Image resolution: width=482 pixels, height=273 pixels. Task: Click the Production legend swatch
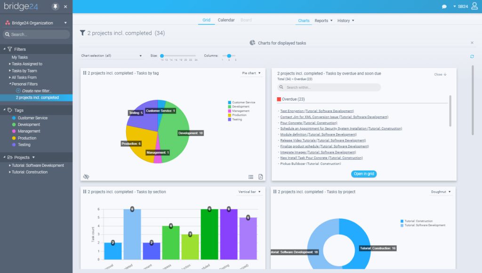[229, 115]
